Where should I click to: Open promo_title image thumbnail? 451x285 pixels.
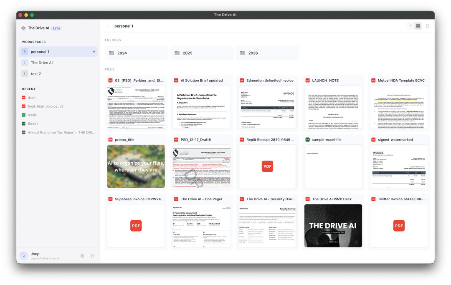coord(136,166)
